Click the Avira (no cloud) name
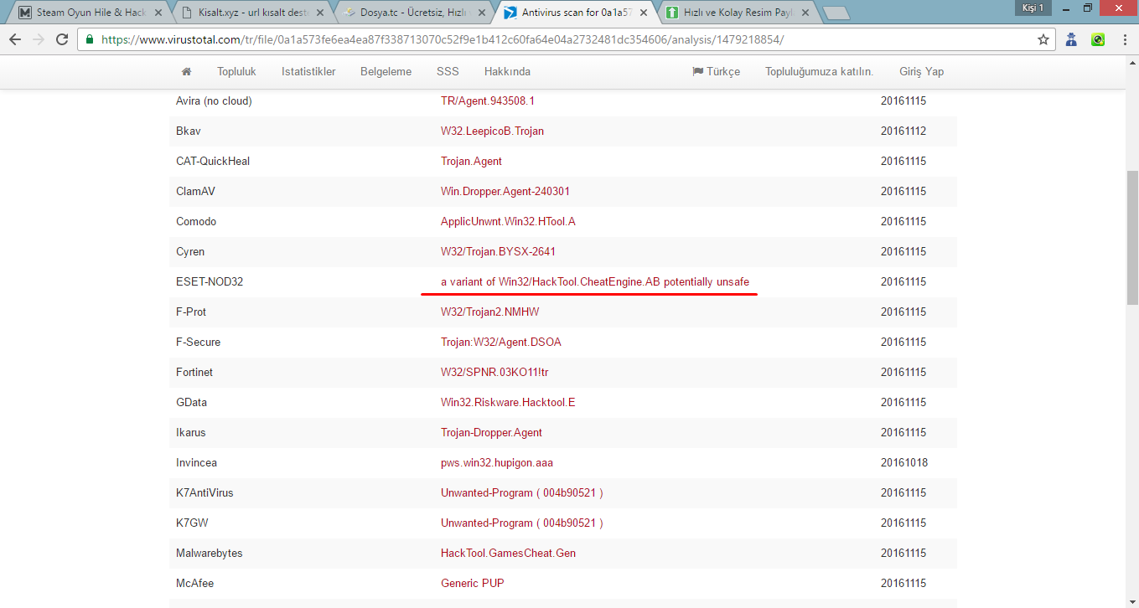This screenshot has width=1139, height=608. click(214, 100)
